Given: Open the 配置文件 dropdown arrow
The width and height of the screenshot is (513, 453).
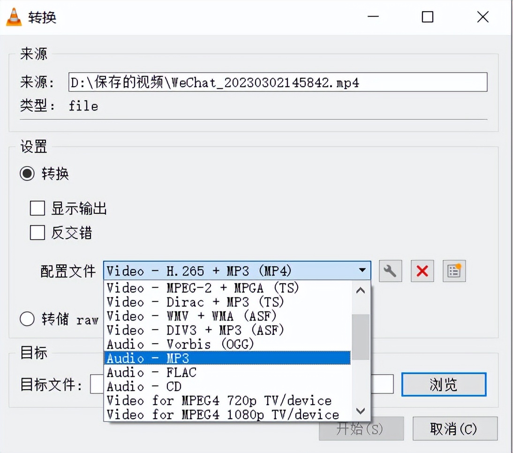Looking at the screenshot, I should 362,271.
